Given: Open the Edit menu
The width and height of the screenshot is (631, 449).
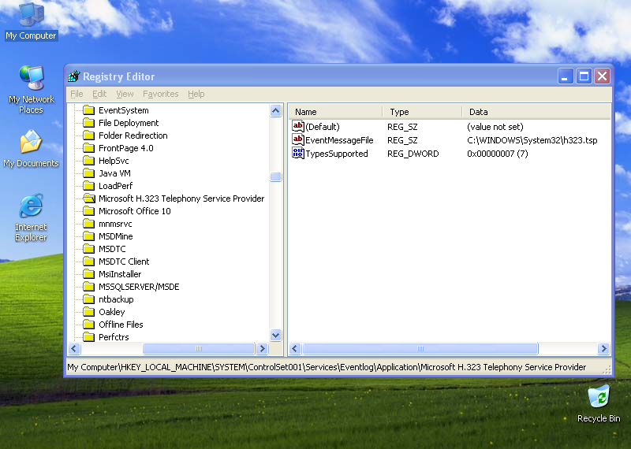Looking at the screenshot, I should click(99, 94).
